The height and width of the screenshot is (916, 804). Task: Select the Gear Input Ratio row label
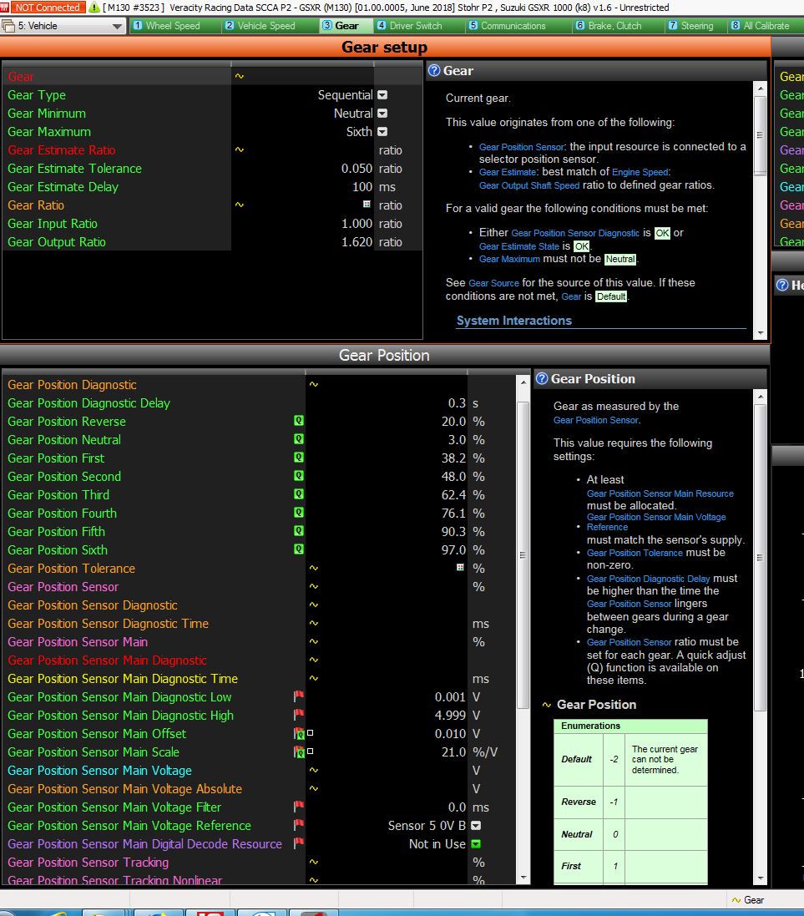pyautogui.click(x=53, y=224)
